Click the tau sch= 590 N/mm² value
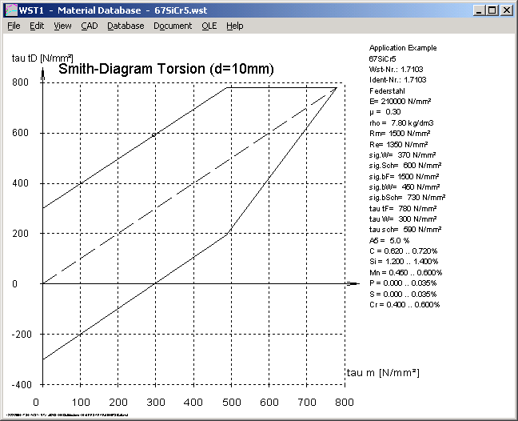The height and width of the screenshot is (421, 518). pyautogui.click(x=403, y=229)
